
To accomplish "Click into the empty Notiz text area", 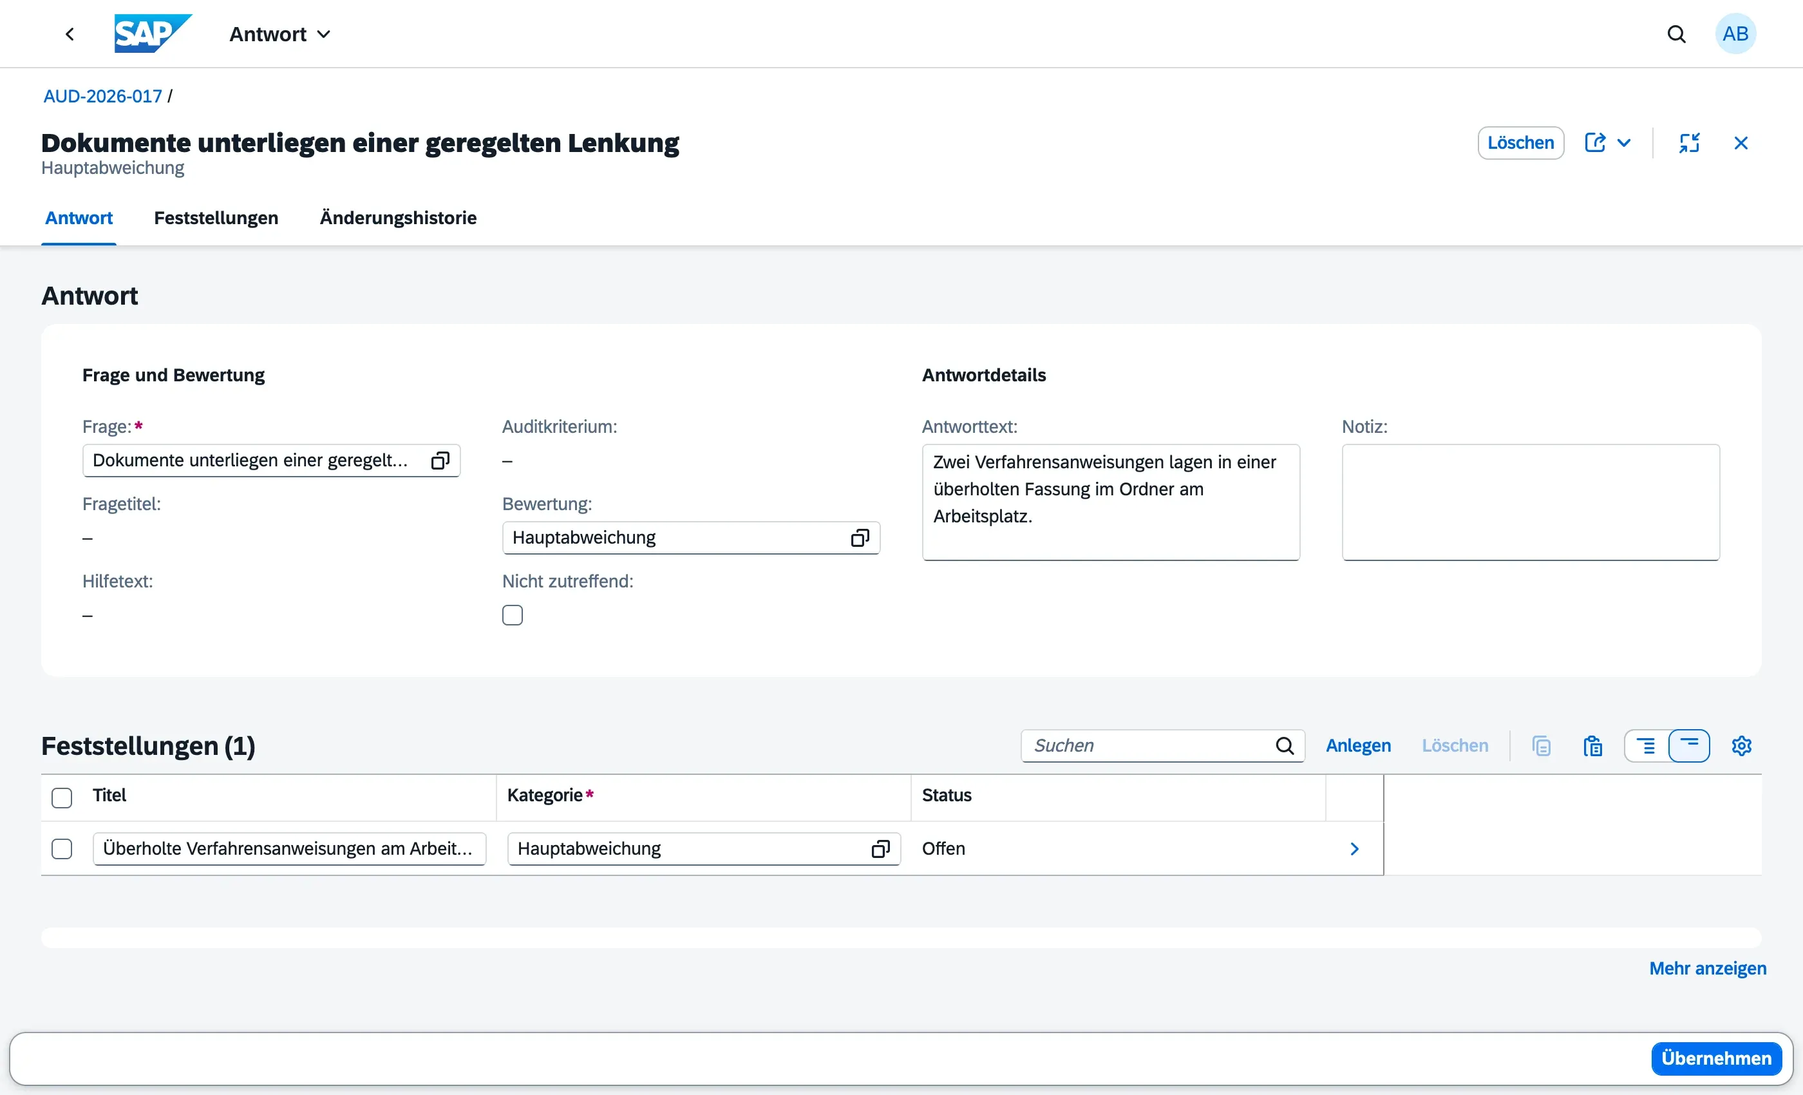I will point(1530,502).
